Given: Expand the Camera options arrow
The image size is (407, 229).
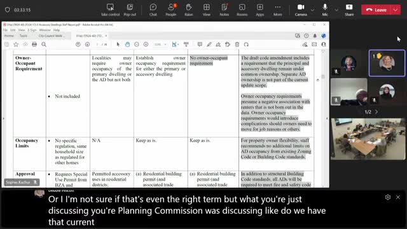Looking at the screenshot, I should click(x=312, y=10).
